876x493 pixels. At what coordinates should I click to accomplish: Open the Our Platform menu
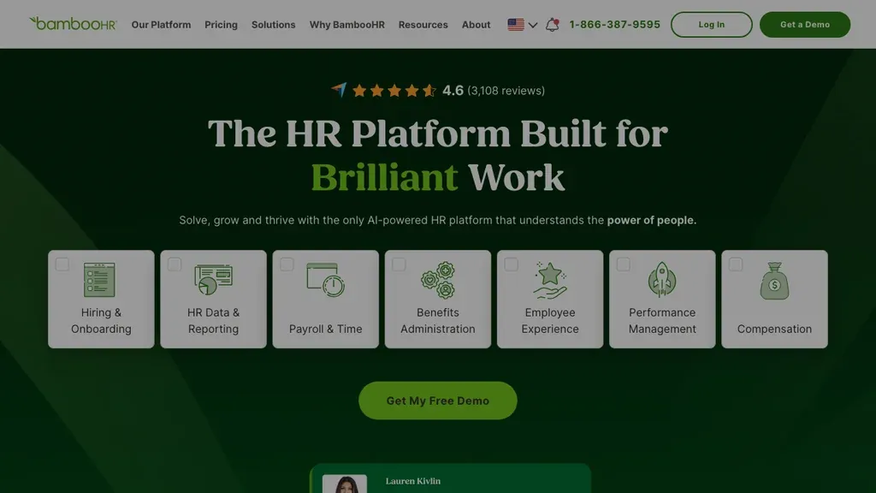click(x=161, y=25)
